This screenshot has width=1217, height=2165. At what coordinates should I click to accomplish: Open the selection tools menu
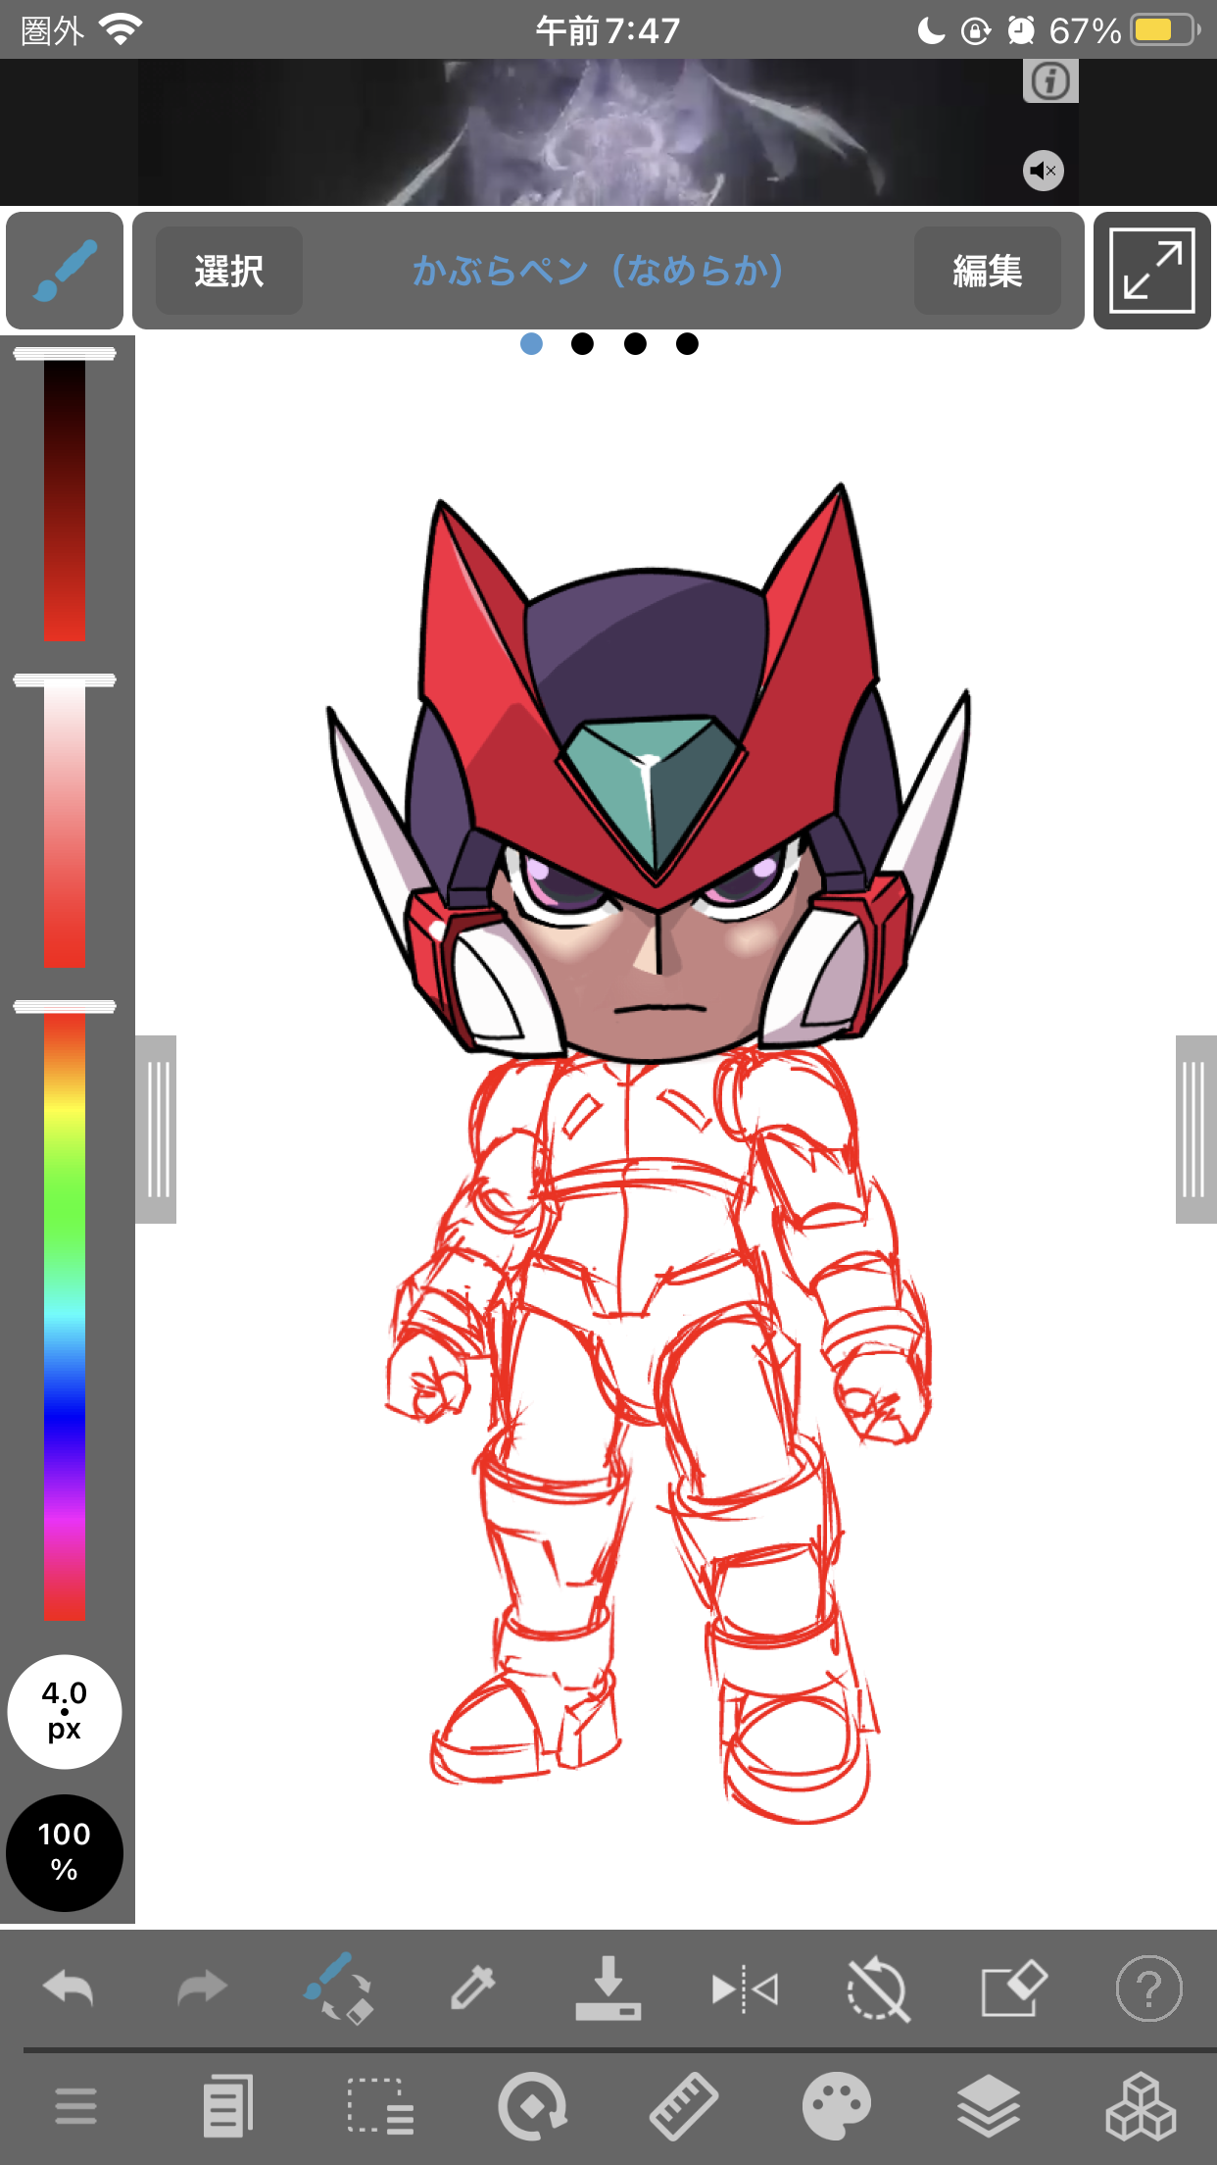coord(380,2106)
